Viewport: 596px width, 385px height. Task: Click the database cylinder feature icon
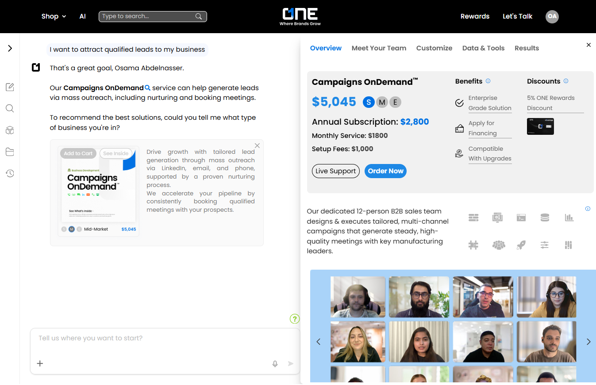pyautogui.click(x=545, y=217)
